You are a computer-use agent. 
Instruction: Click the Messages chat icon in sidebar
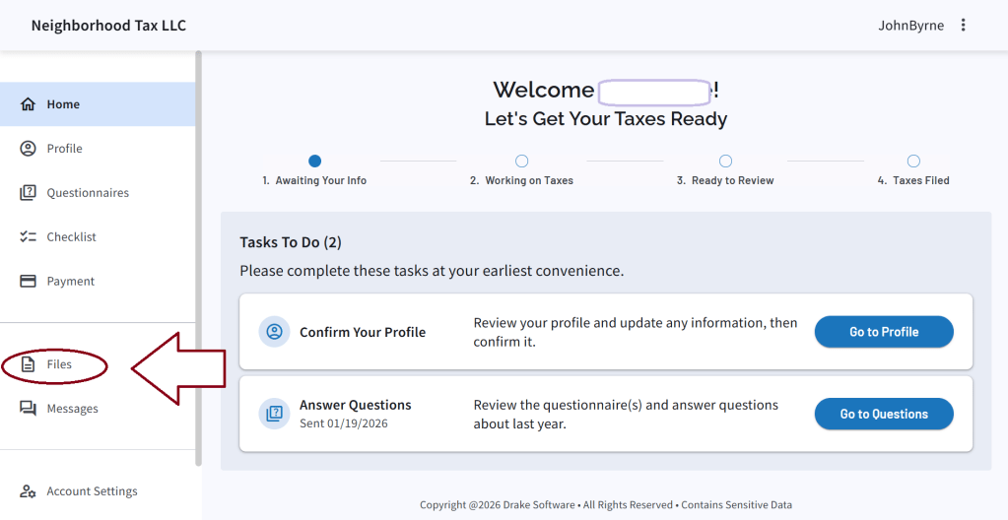(x=28, y=409)
